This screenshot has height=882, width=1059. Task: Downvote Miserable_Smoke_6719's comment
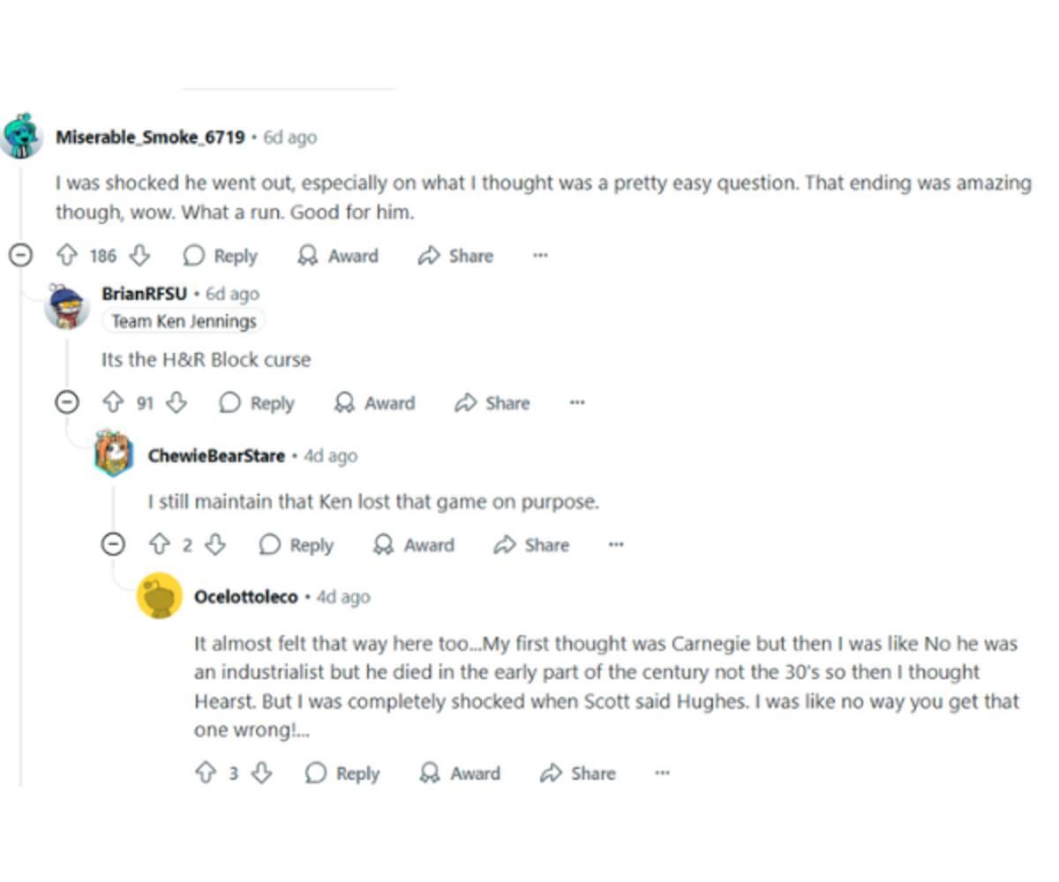click(x=139, y=256)
